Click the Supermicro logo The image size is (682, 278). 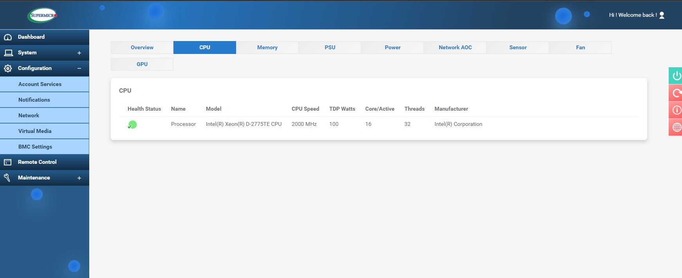click(43, 15)
